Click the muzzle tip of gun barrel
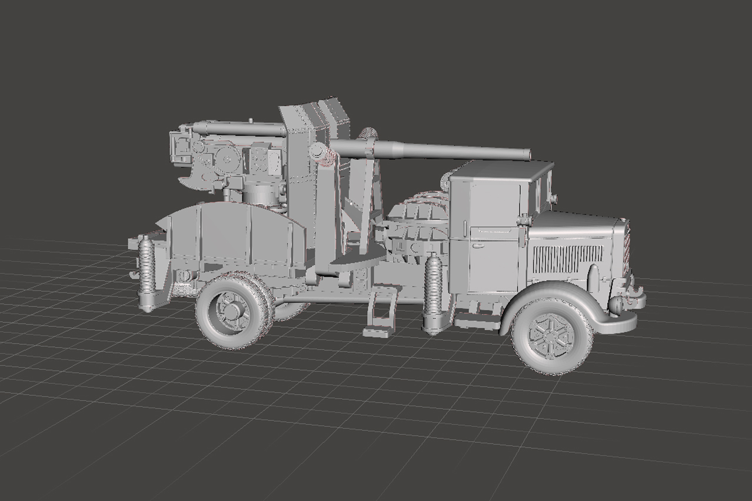 [x=527, y=155]
